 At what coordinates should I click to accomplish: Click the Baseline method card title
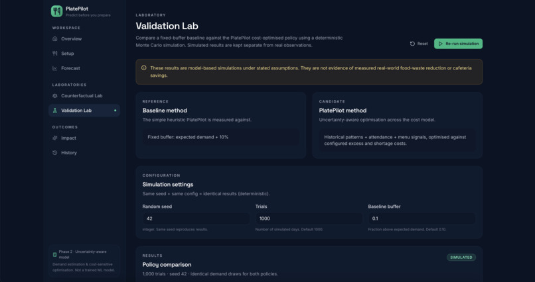point(165,111)
